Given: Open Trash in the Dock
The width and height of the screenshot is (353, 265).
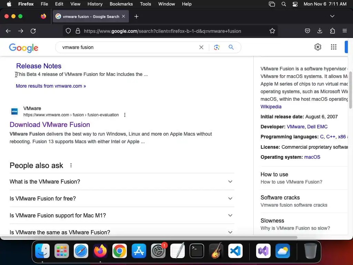Looking at the screenshot, I should pyautogui.click(x=311, y=251).
